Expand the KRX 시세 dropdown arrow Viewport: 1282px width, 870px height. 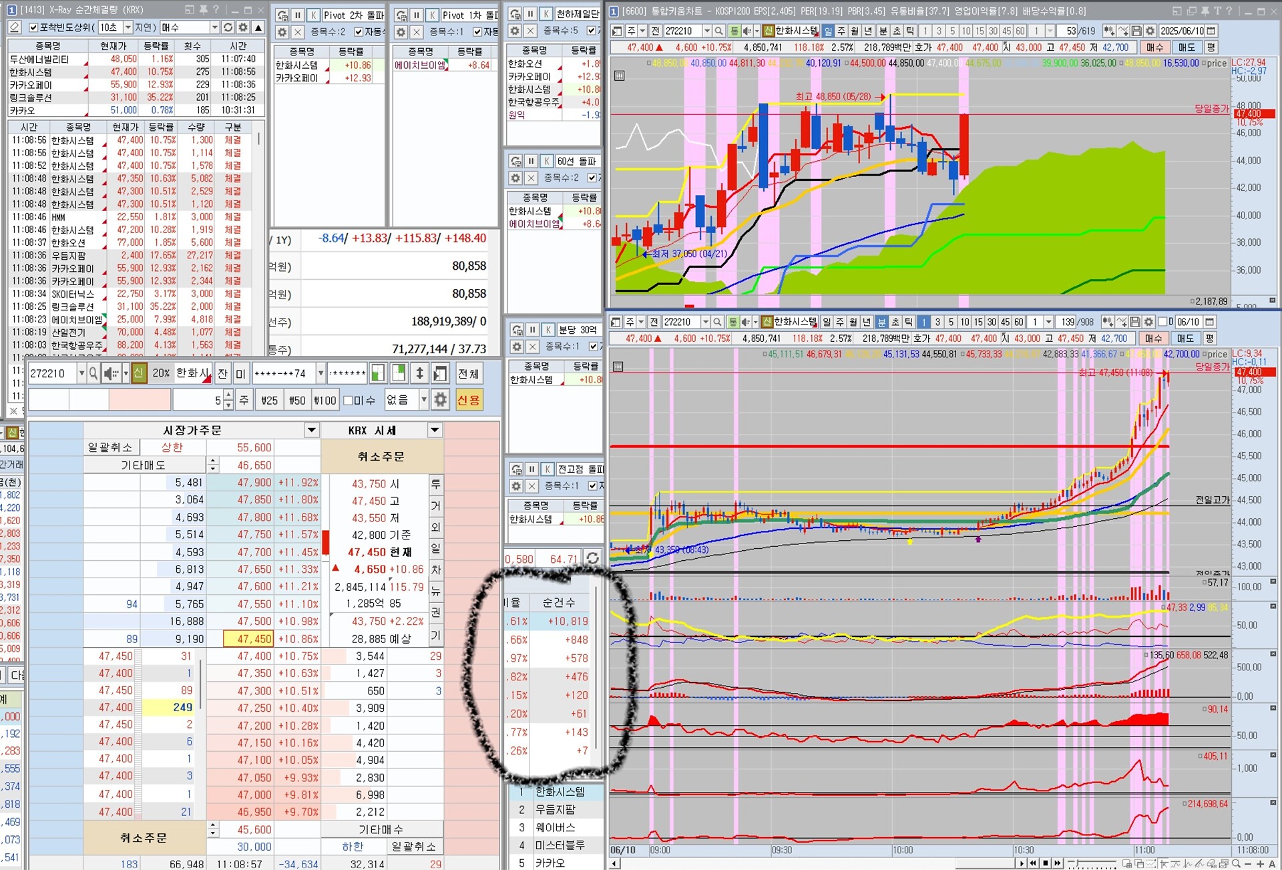click(x=435, y=430)
